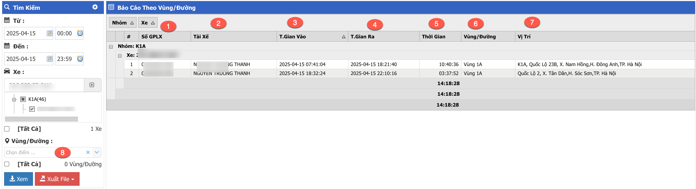The width and height of the screenshot is (696, 189).
Task: Toggle the K1A(46) group checkbox
Action: (23, 99)
